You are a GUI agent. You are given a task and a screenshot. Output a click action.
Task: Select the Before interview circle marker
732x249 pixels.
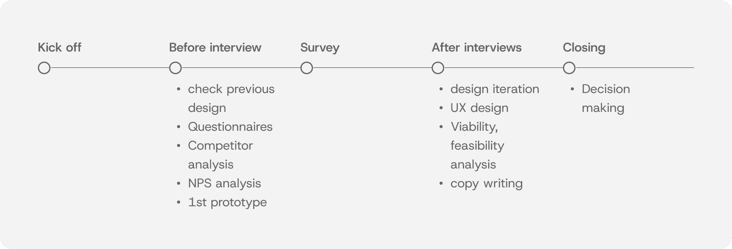pyautogui.click(x=175, y=68)
